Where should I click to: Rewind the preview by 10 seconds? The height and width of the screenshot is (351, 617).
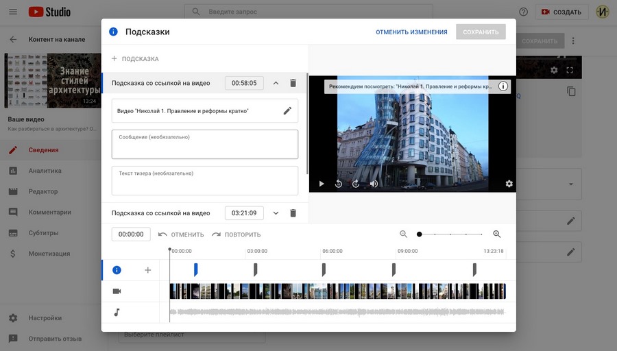tap(339, 184)
